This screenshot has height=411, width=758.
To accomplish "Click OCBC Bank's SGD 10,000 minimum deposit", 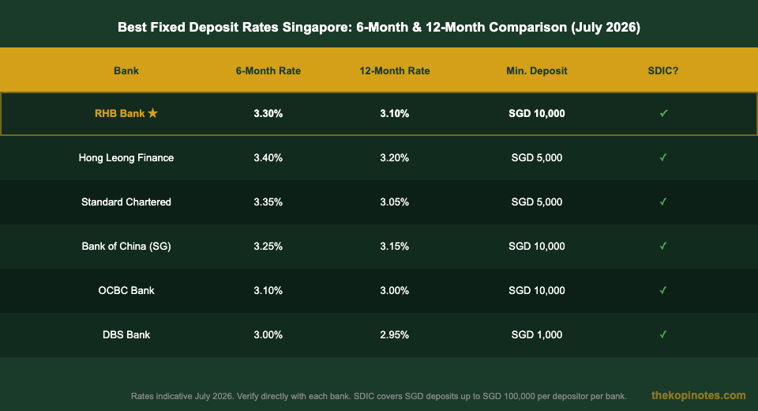I will click(537, 290).
